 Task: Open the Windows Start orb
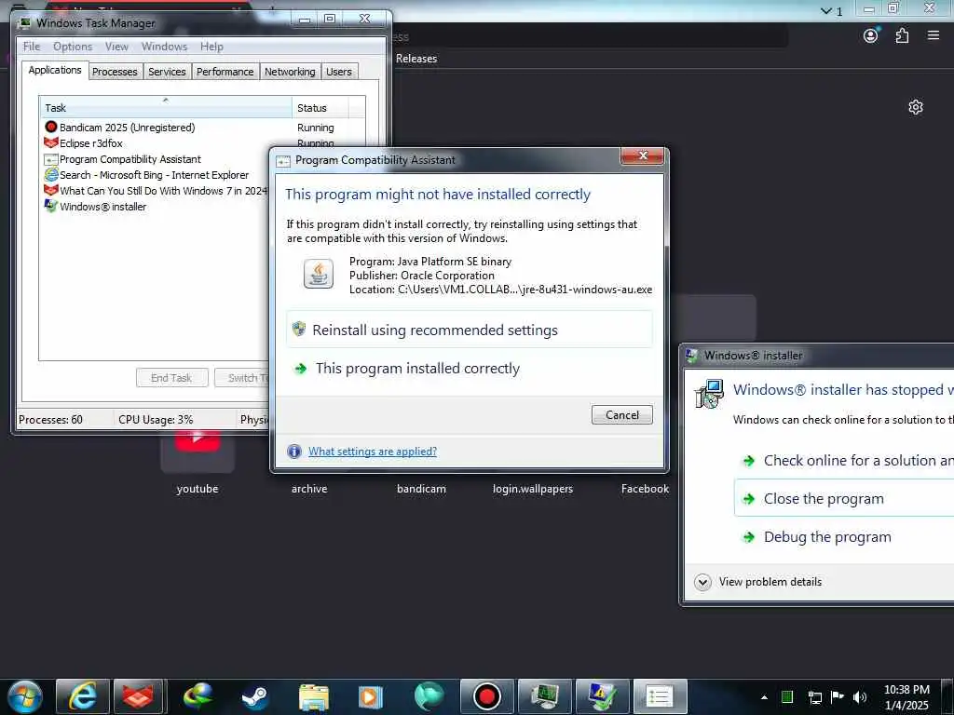tap(24, 696)
